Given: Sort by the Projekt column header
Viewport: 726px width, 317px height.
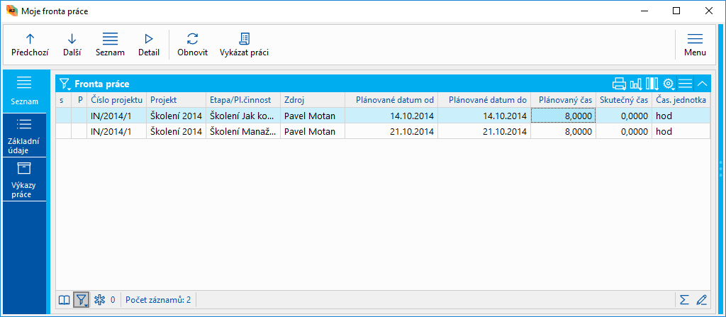Looking at the screenshot, I should pyautogui.click(x=177, y=100).
